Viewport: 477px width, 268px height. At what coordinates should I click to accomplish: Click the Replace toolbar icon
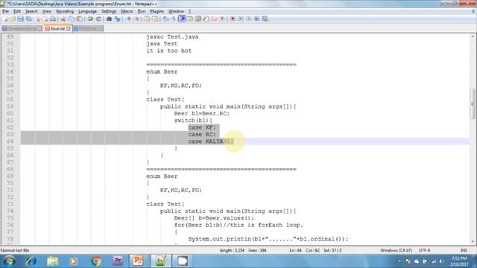(x=117, y=19)
